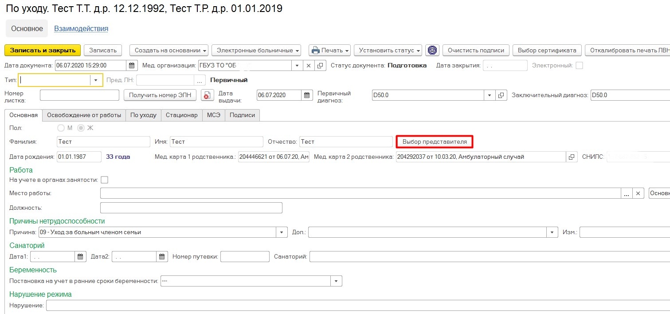Click red cancel icon next to Получить номер ЭЛН

pos(206,95)
